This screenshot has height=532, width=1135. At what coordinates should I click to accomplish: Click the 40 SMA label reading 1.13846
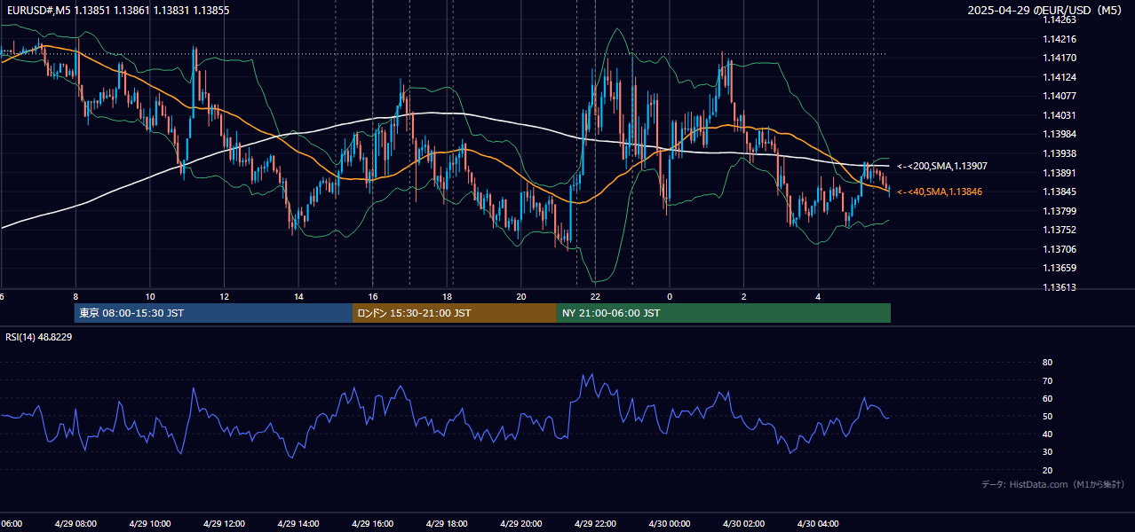940,192
